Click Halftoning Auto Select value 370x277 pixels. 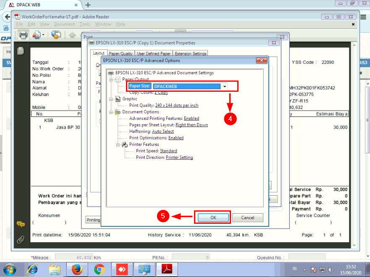pyautogui.click(x=163, y=132)
